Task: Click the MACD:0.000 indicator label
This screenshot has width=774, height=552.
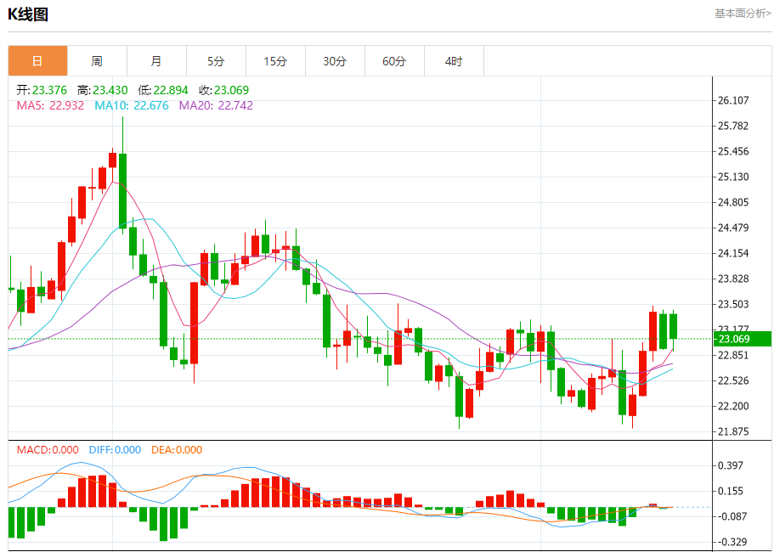Action: (x=48, y=450)
